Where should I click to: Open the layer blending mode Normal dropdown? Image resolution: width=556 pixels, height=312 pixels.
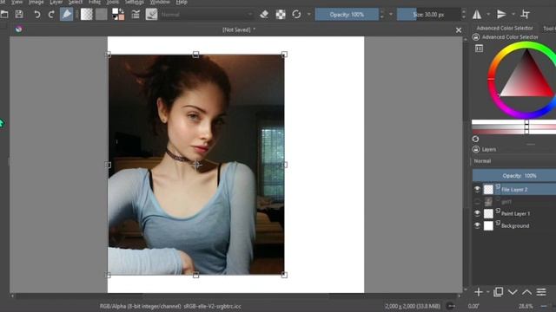pos(513,161)
